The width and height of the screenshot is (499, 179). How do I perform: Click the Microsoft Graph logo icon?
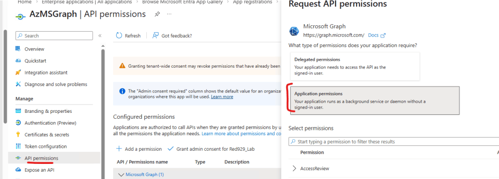point(294,31)
